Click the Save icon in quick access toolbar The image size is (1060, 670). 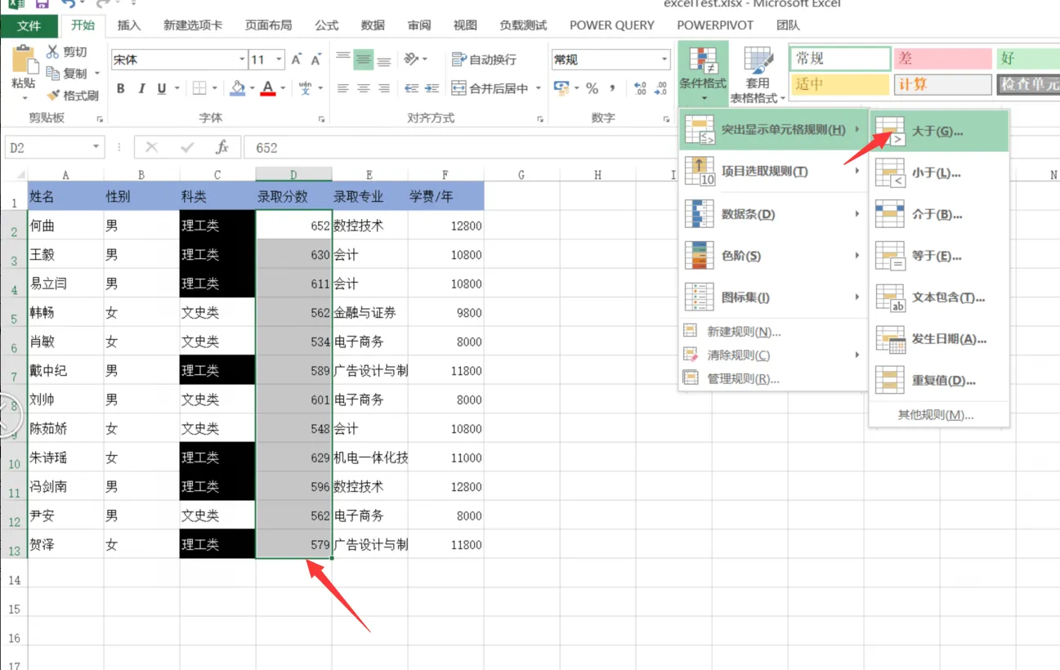tap(41, 4)
